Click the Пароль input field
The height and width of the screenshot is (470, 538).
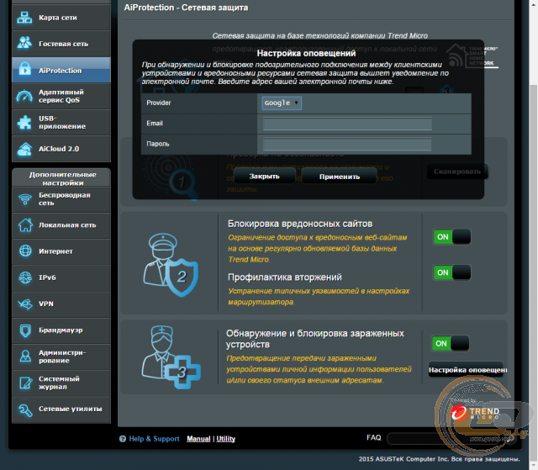coord(347,144)
